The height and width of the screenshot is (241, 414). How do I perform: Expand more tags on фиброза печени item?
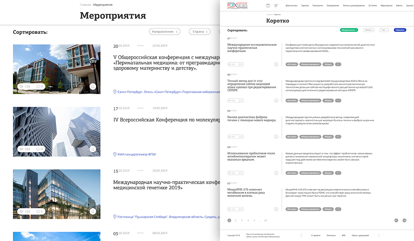338,136
